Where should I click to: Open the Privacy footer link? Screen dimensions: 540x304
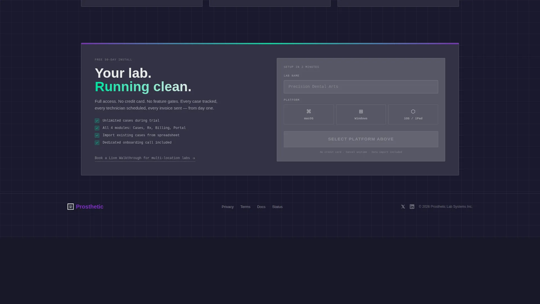(x=228, y=207)
